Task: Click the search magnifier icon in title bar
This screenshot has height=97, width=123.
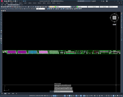Action: (x=91, y=1)
